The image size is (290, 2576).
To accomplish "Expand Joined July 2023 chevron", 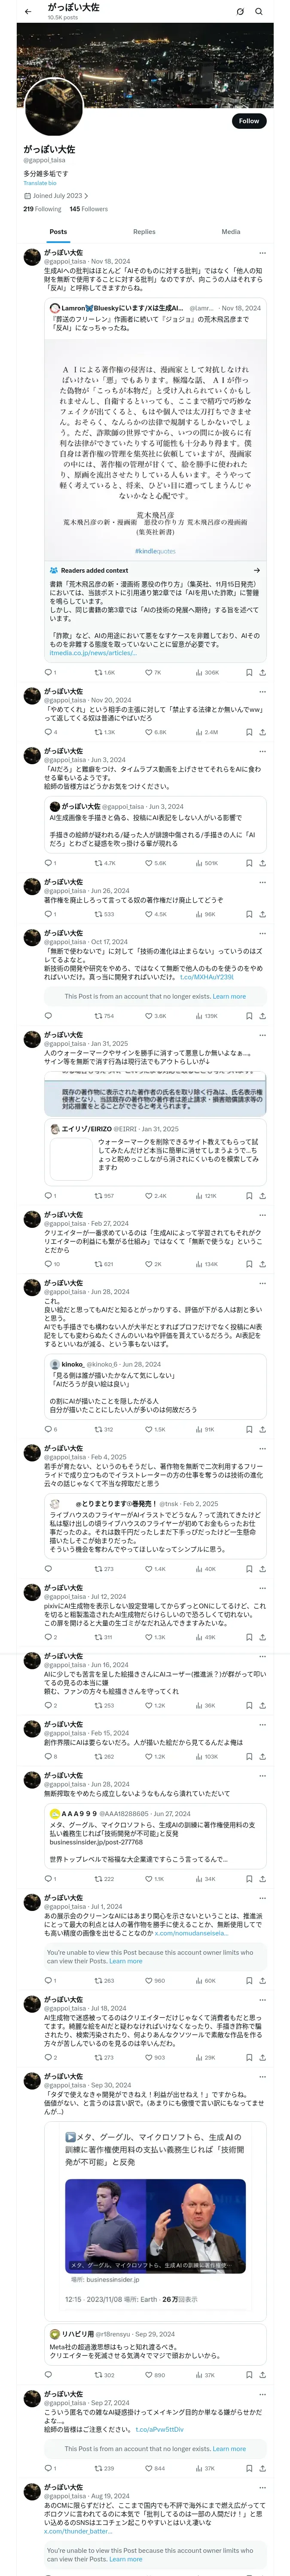I will [86, 196].
